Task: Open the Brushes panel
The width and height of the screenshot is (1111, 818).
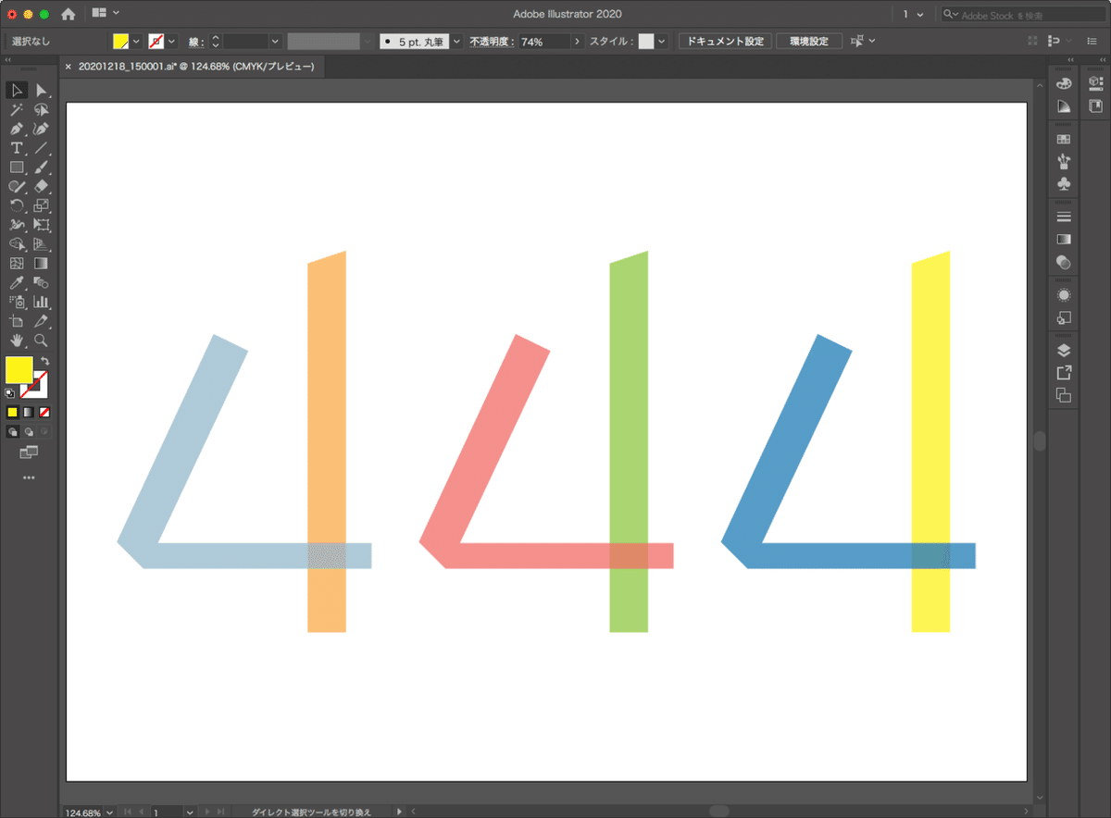Action: point(1064,162)
